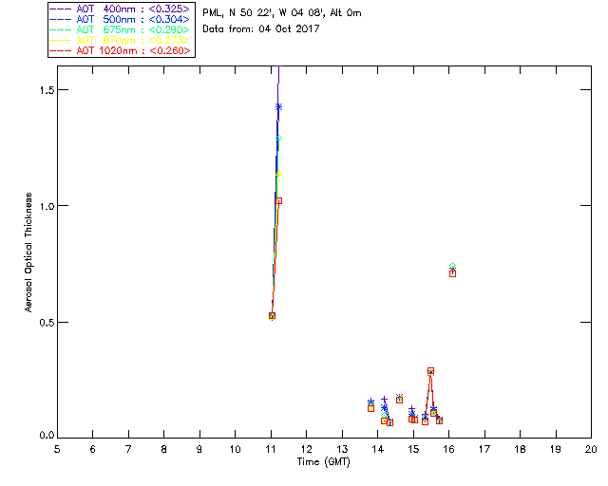The image size is (608, 486).
Task: Click the 'AOT 500nm : <0.304>' legend entry
Action: (x=120, y=19)
